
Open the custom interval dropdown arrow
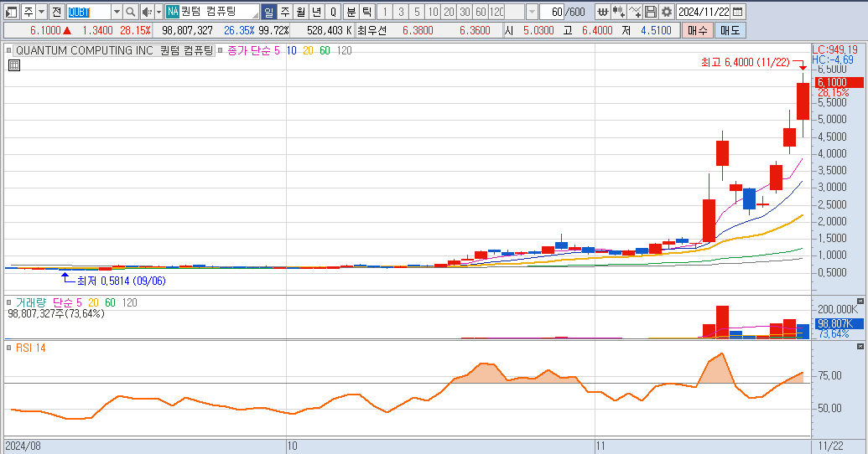pyautogui.click(x=532, y=12)
